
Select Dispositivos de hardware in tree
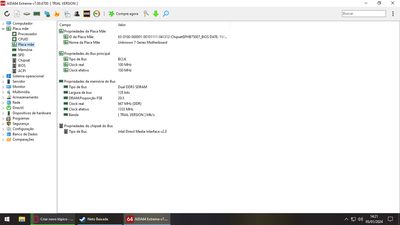point(32,113)
